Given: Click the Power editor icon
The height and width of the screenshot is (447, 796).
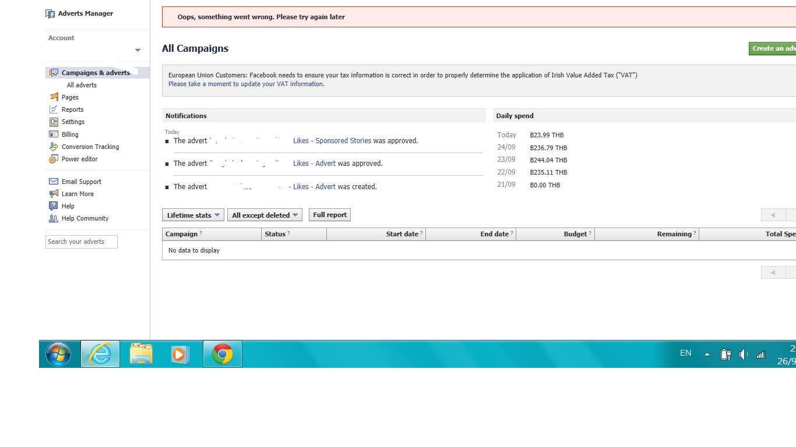Looking at the screenshot, I should (x=54, y=159).
